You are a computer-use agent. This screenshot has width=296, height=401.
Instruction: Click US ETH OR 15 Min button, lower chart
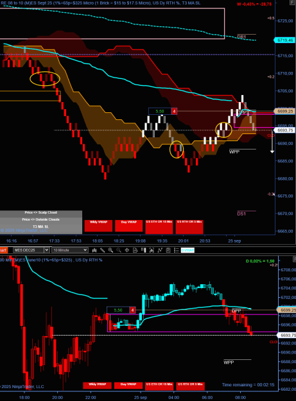159,386
